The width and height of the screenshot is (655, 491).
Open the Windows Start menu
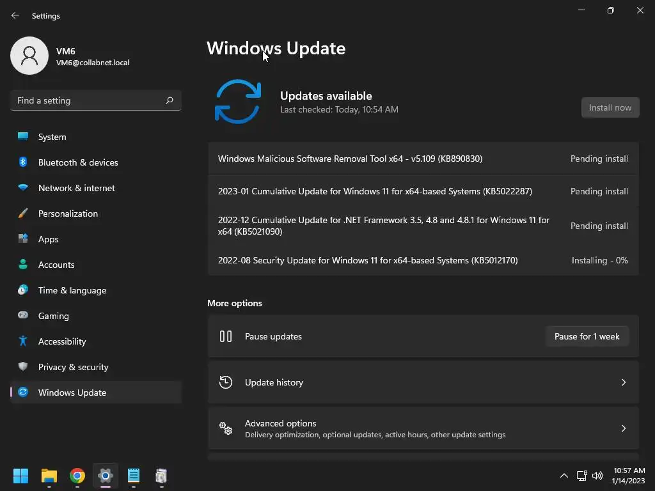click(20, 476)
